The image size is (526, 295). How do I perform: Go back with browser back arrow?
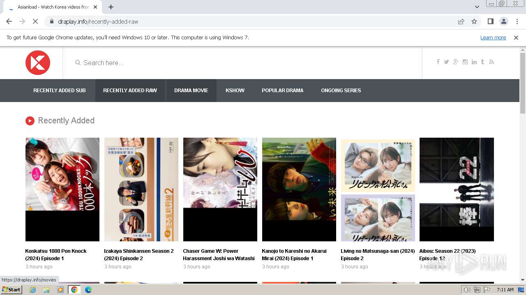point(9,21)
